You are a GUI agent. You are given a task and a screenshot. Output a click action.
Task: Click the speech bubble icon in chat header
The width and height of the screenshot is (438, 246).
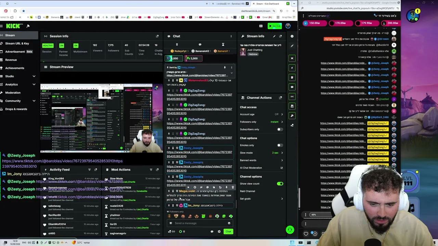pos(200,44)
